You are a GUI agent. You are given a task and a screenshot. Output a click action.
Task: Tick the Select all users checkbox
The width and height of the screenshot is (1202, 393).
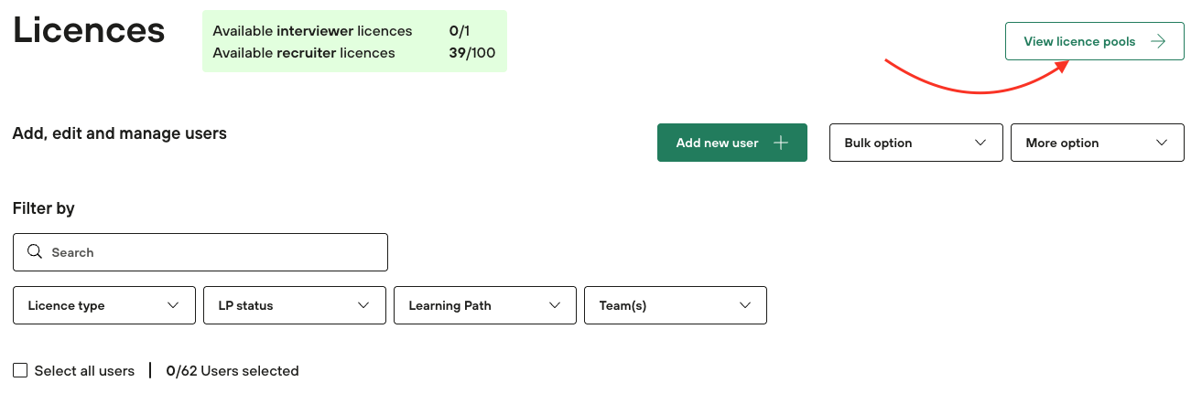click(x=20, y=371)
